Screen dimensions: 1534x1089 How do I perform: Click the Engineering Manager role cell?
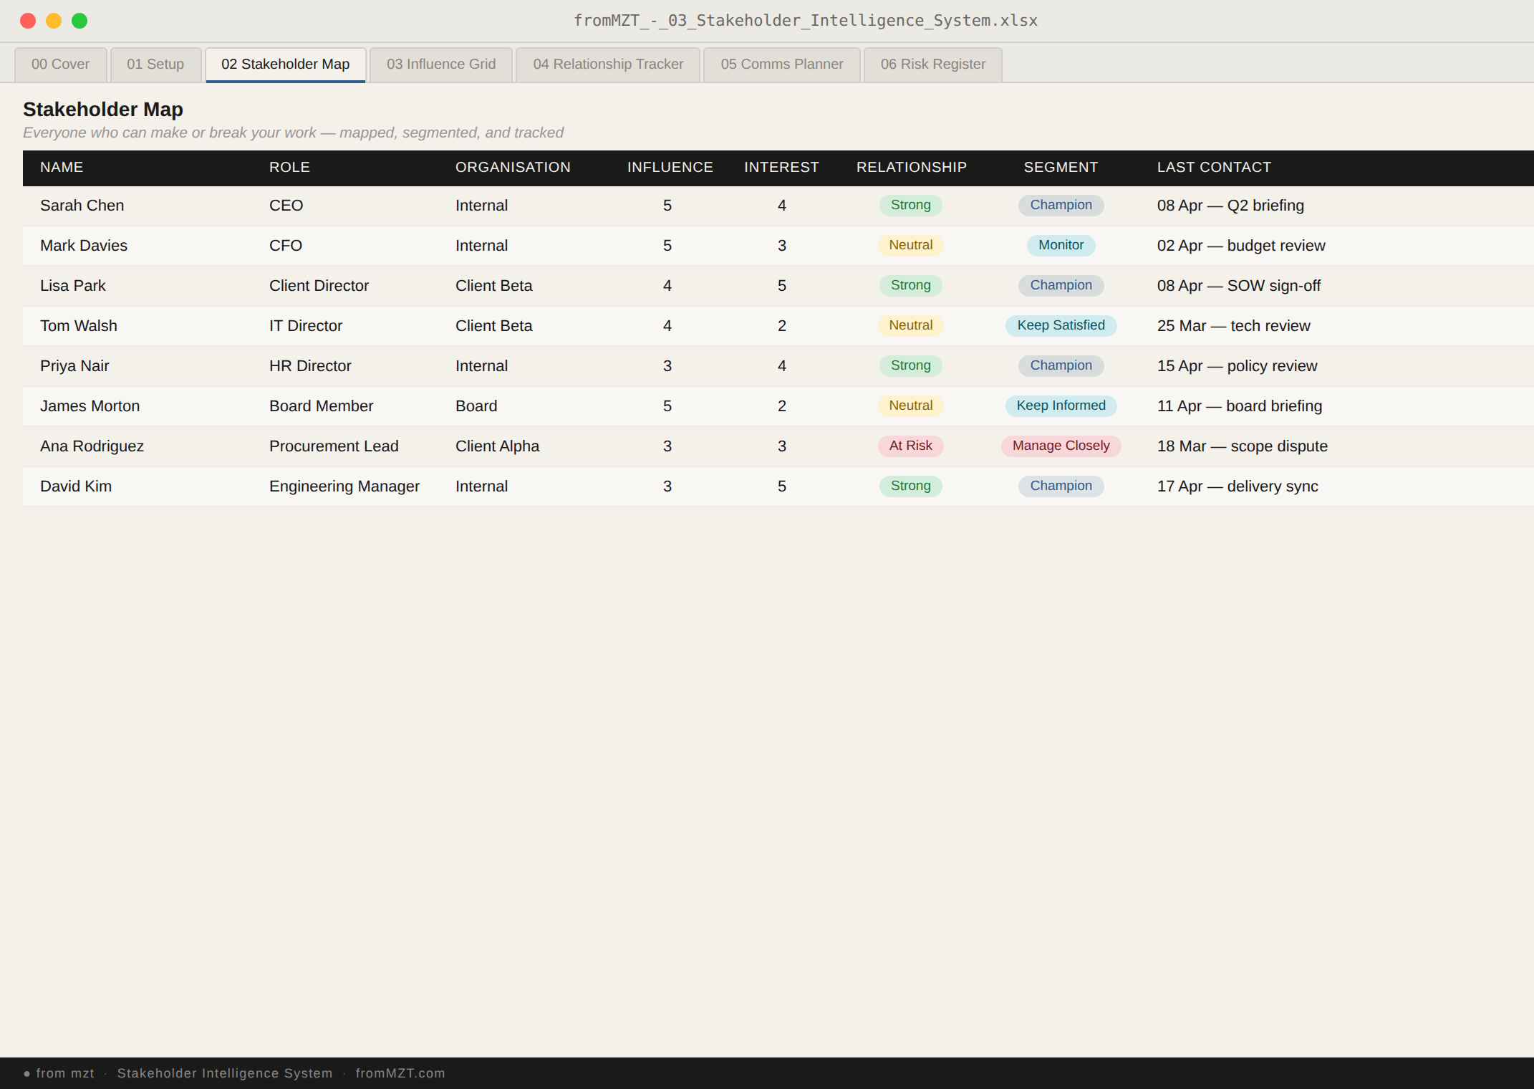[344, 486]
